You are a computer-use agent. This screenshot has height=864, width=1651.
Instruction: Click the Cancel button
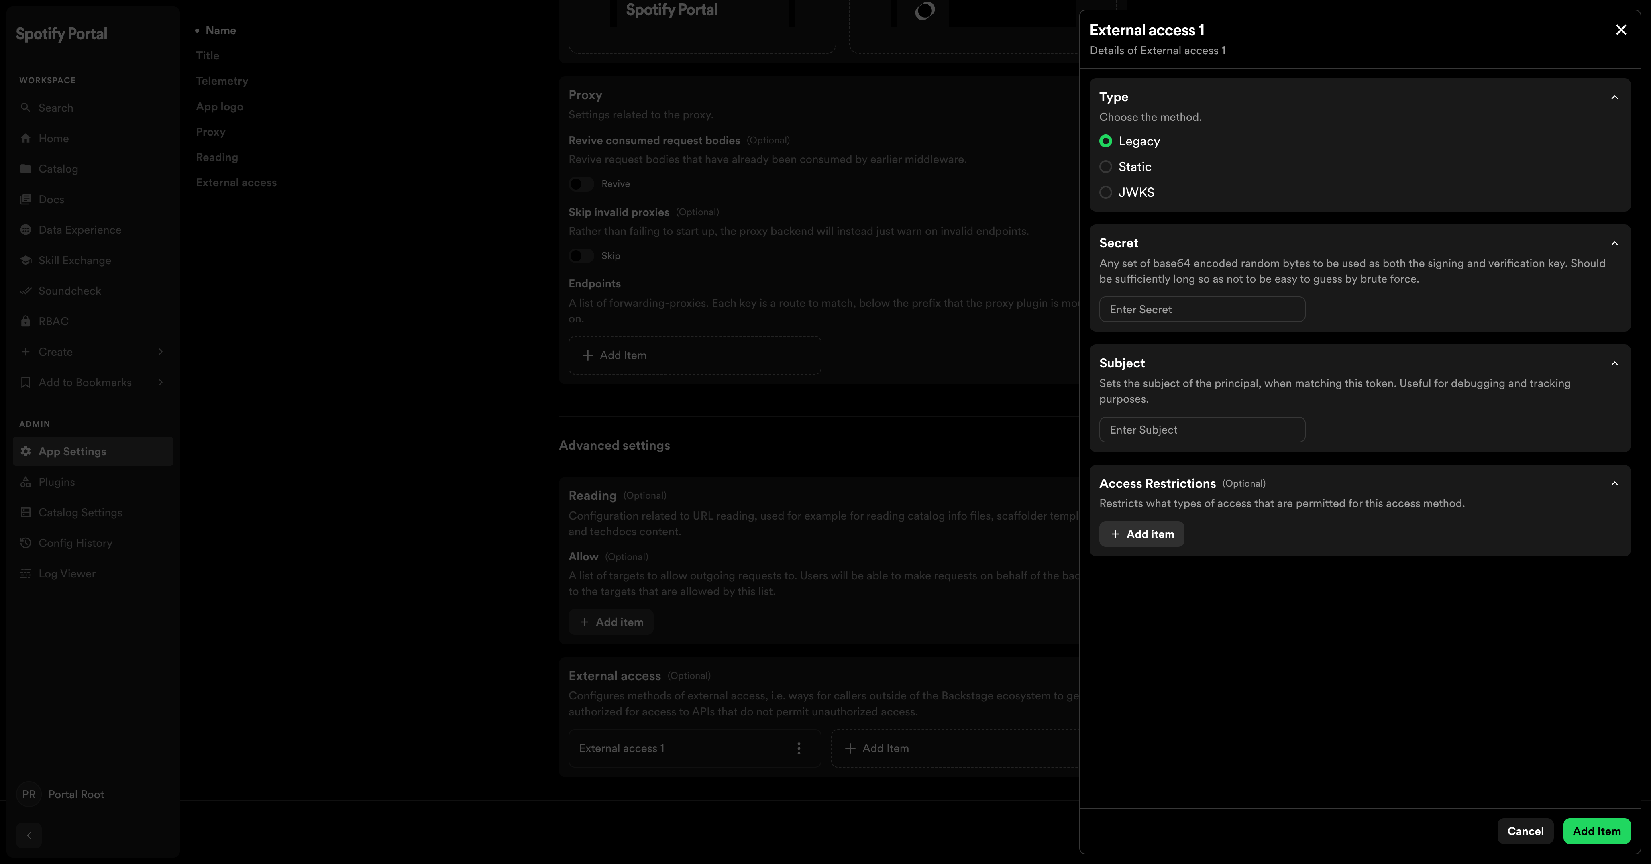pos(1525,831)
